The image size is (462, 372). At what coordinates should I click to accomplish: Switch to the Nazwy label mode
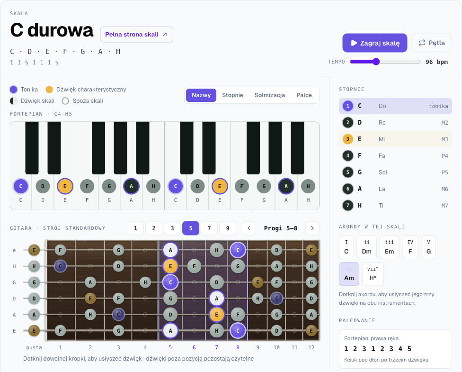pyautogui.click(x=201, y=95)
